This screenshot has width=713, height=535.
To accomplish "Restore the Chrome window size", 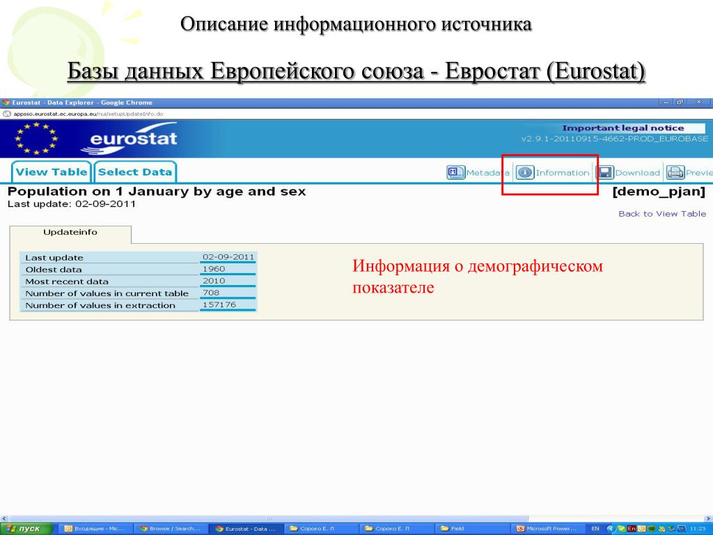I will (x=680, y=102).
